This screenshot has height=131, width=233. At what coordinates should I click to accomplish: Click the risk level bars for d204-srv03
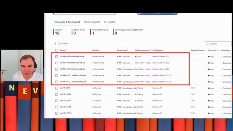(x=119, y=69)
